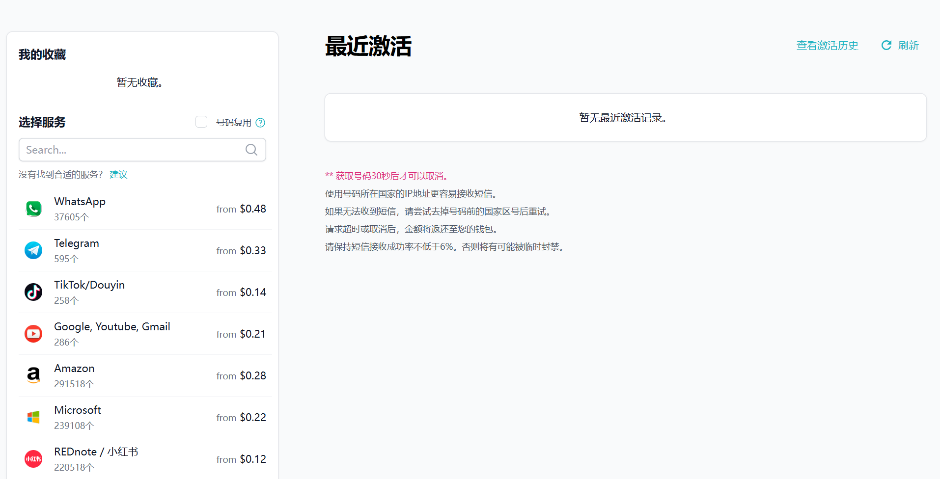This screenshot has height=479, width=940.
Task: Click the TikTok/Douyin logo icon
Action: point(33,292)
